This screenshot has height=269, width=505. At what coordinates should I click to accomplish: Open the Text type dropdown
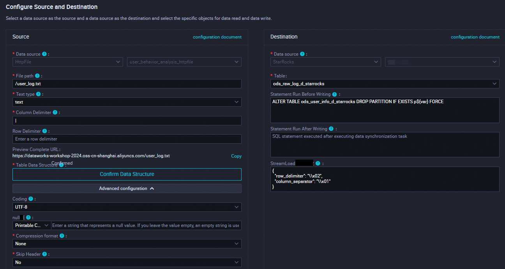coord(127,102)
